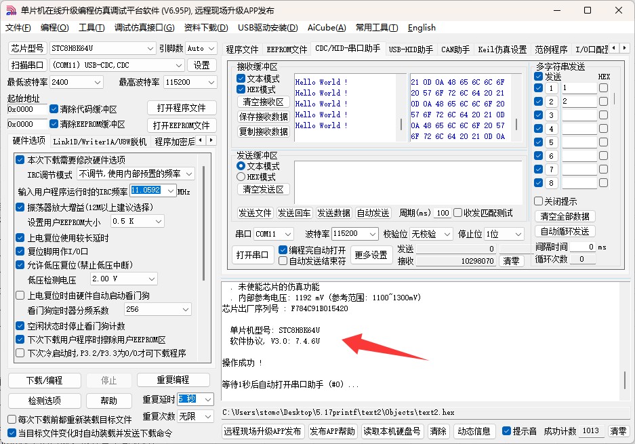Image resolution: width=635 pixels, height=444 pixels.
Task: Click the 打开程序文件 button
Action: tap(182, 108)
